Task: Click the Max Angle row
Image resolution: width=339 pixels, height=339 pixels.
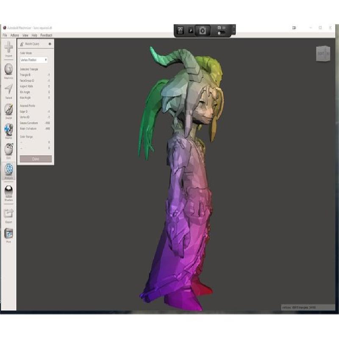Action: click(x=35, y=98)
